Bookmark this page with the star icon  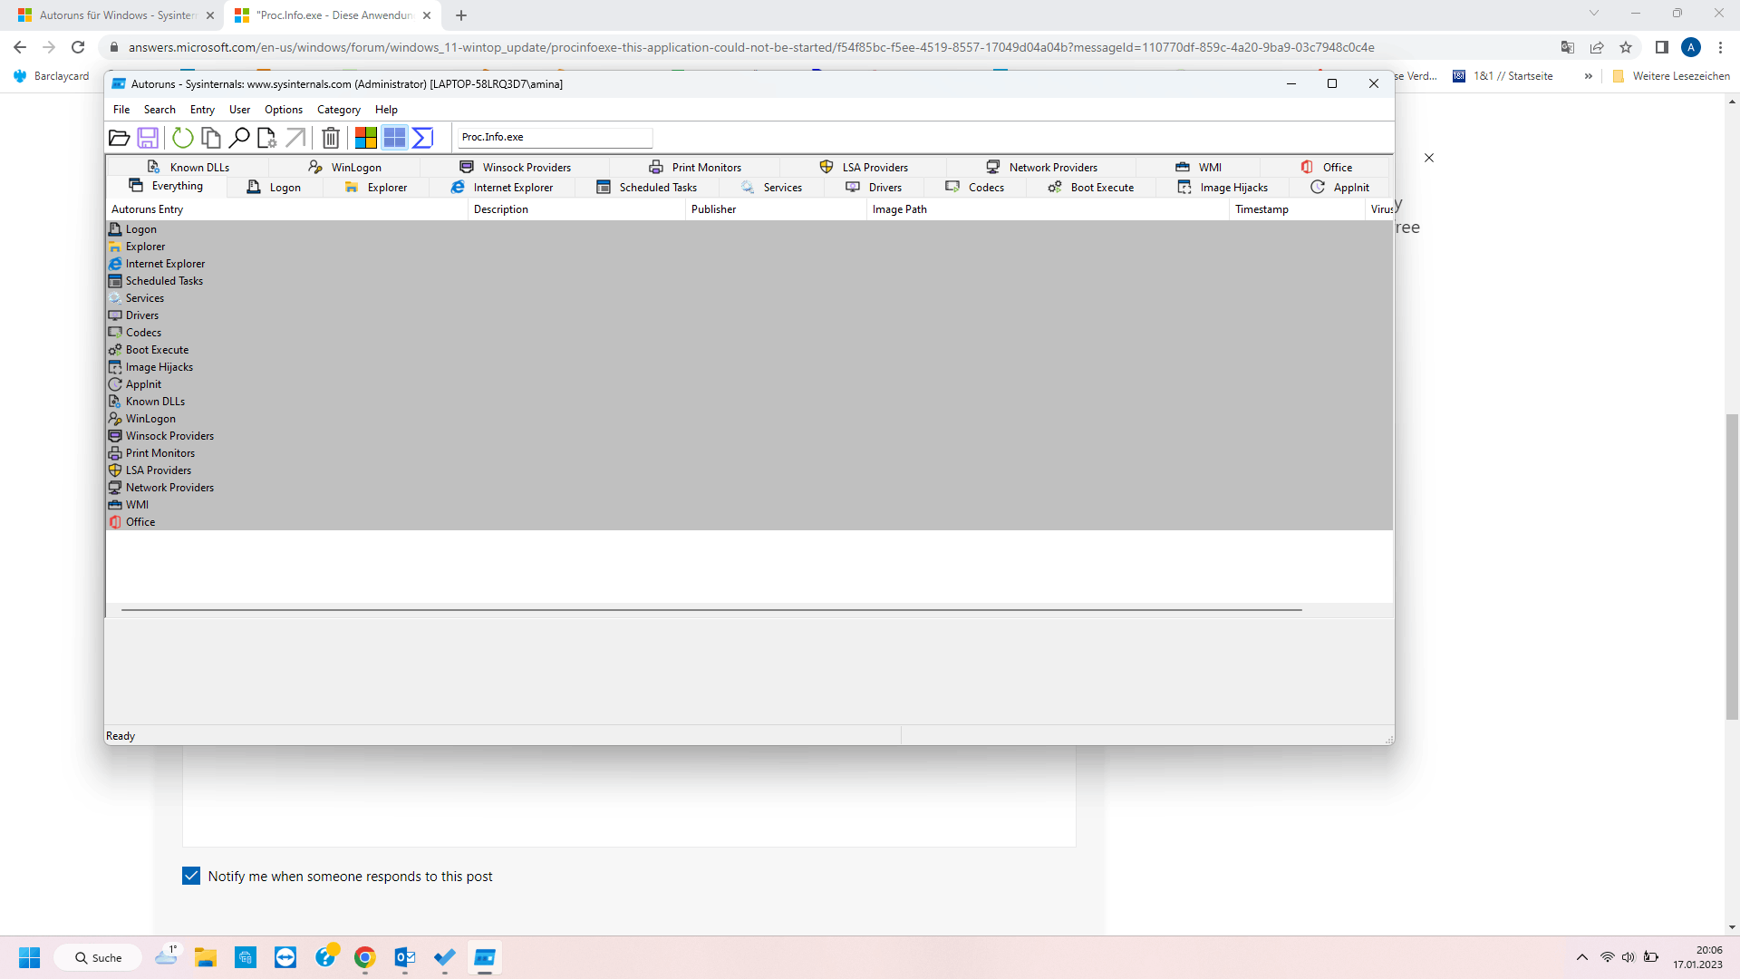[1626, 47]
